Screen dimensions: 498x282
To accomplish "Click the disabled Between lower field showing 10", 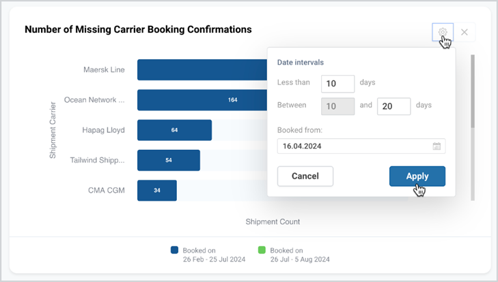I will pyautogui.click(x=337, y=106).
